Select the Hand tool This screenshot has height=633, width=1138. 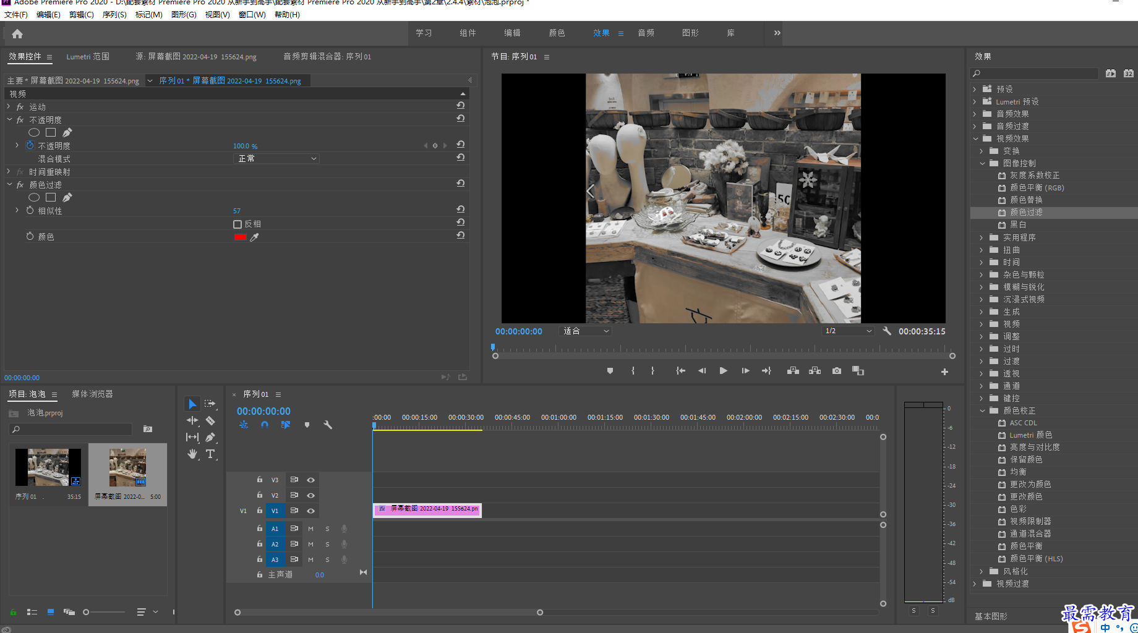tap(192, 454)
